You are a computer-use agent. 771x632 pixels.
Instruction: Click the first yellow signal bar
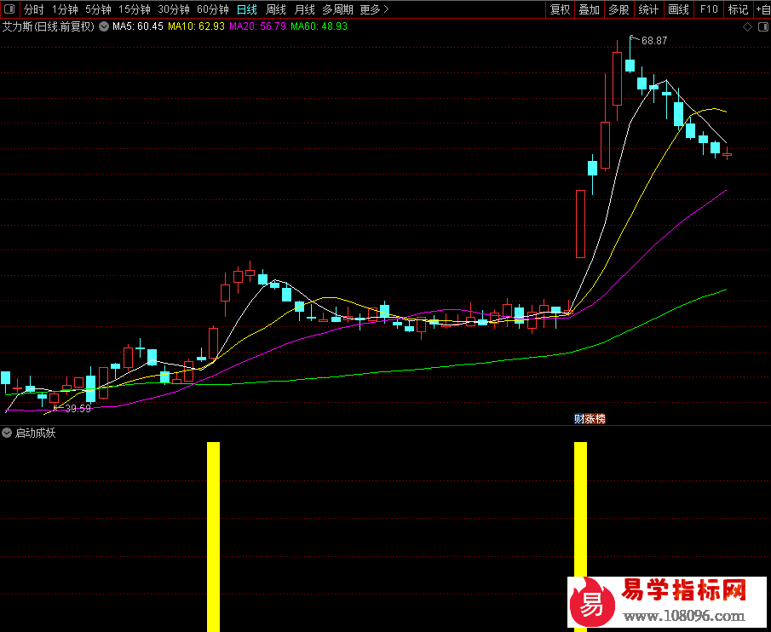[x=213, y=536]
